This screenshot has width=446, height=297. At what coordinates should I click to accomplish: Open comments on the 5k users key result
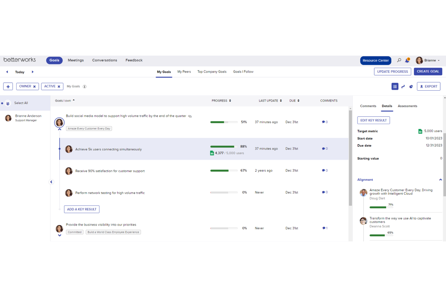coord(325,148)
